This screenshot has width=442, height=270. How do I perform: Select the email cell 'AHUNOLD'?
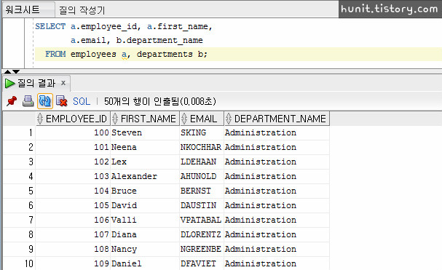coord(202,176)
